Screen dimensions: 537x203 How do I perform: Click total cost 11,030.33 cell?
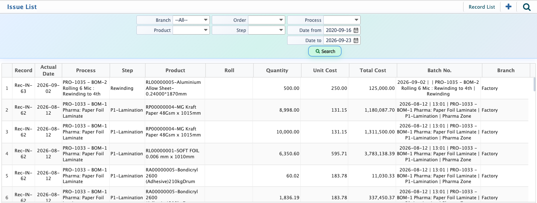[373, 176]
